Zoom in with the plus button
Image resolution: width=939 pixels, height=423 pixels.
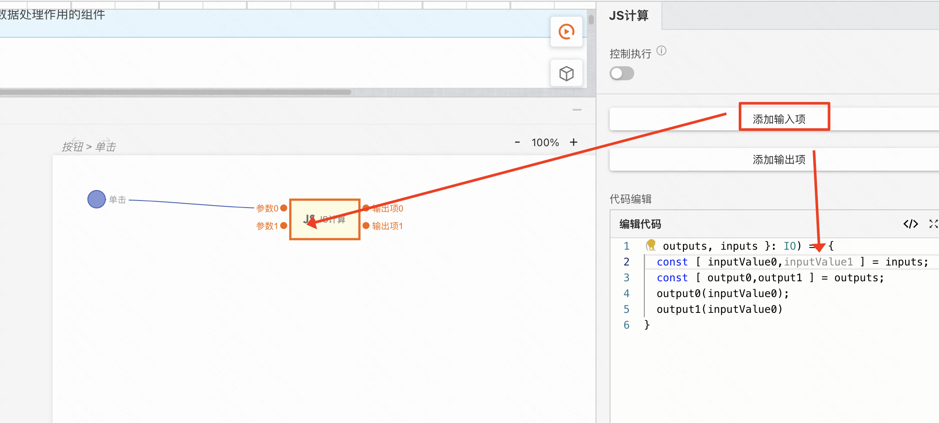point(574,142)
